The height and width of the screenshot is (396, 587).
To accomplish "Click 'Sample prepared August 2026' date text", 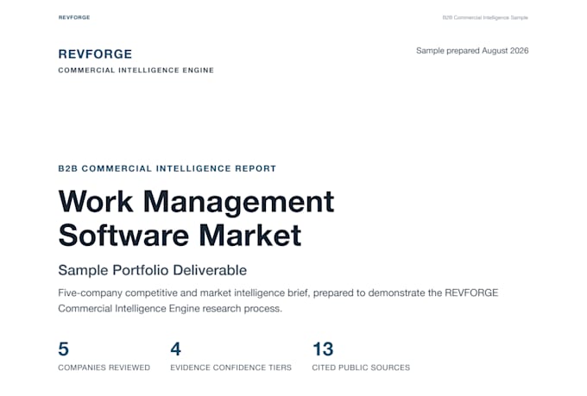I will pos(472,51).
